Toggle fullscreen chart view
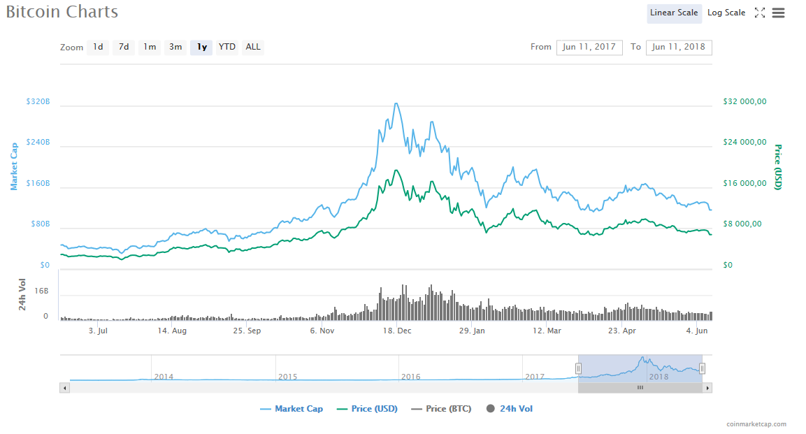806x434 pixels. click(x=760, y=13)
